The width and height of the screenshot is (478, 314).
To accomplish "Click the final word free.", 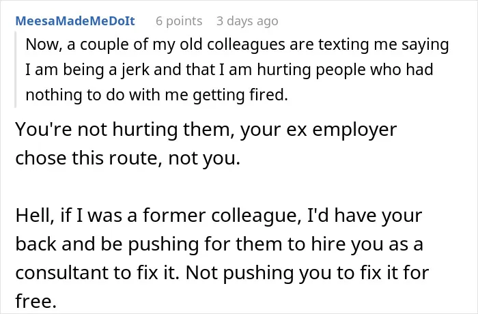I will [36, 301].
